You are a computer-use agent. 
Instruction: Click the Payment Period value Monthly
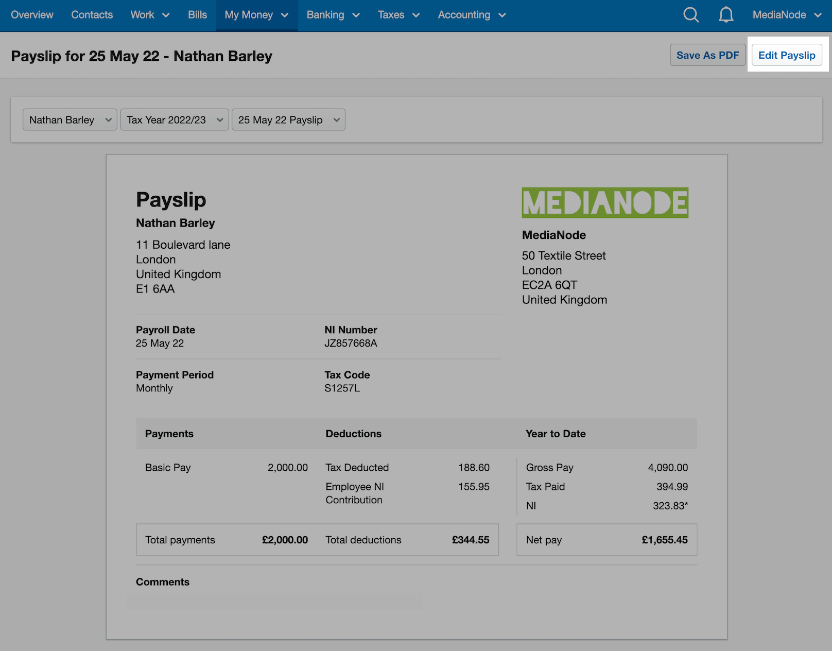pyautogui.click(x=154, y=388)
